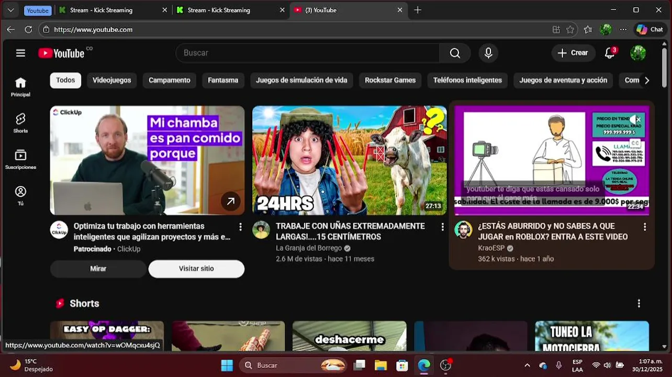
Task: Seek the KraoESP preview progress bar
Action: 552,214
